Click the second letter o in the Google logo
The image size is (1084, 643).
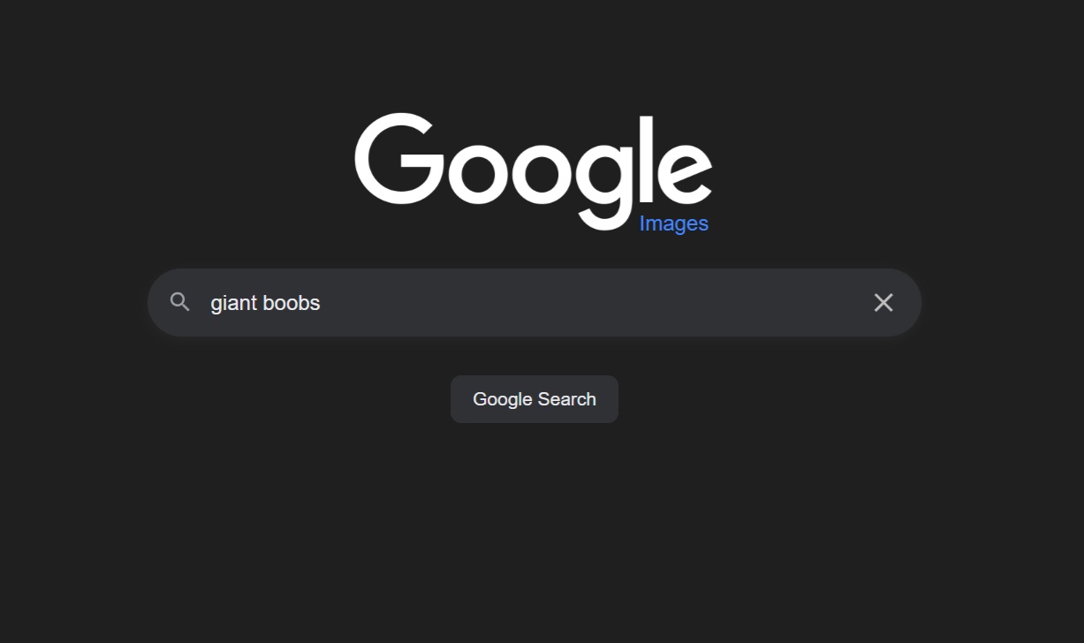point(541,172)
